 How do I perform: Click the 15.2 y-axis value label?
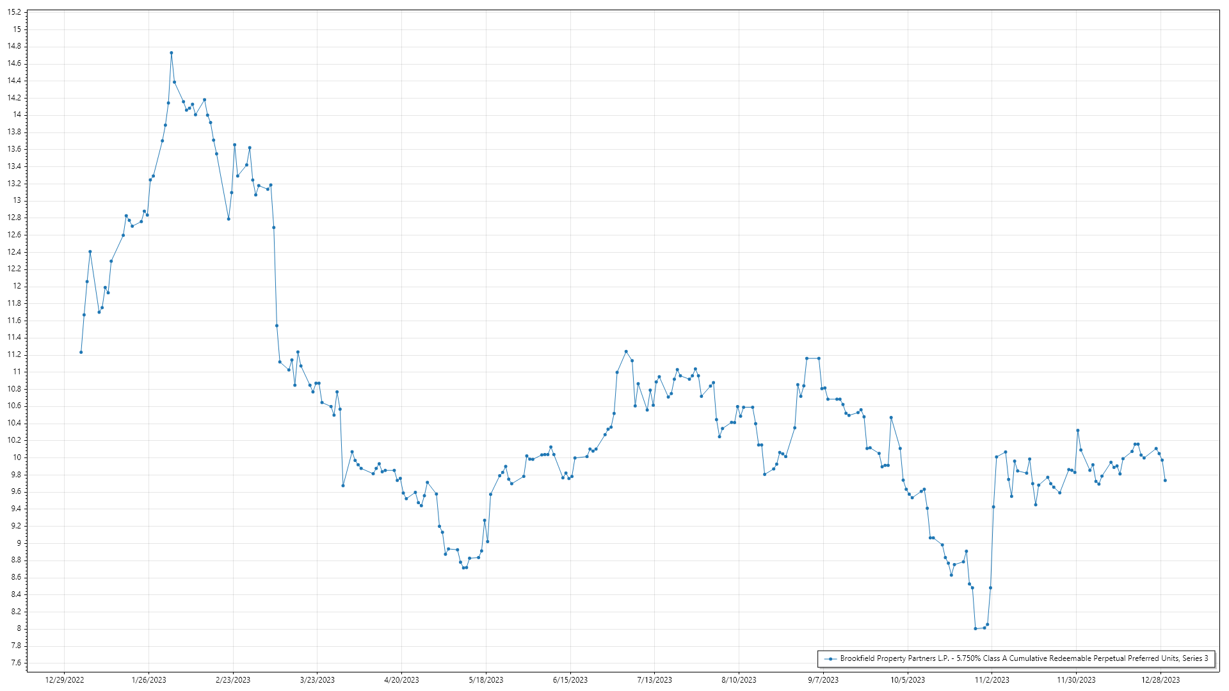(x=14, y=12)
